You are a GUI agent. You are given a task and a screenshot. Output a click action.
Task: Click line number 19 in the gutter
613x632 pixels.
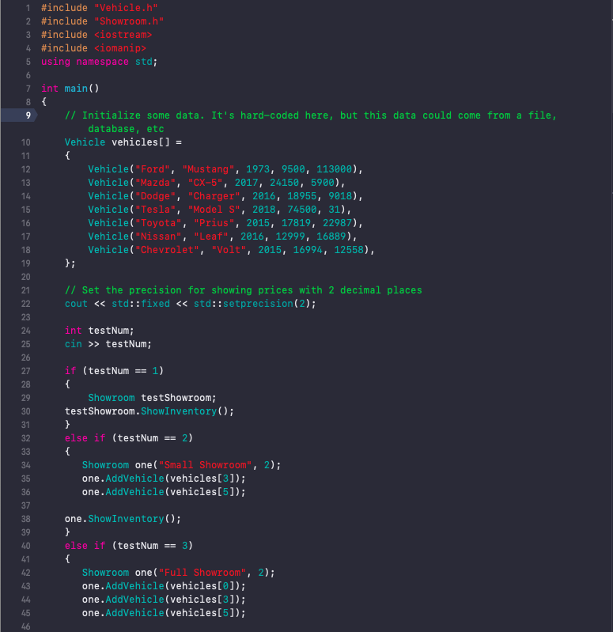point(26,263)
